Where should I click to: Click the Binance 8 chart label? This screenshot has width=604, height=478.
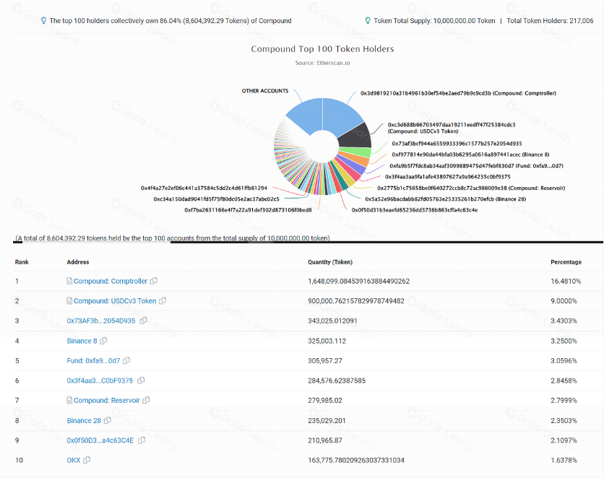[471, 155]
